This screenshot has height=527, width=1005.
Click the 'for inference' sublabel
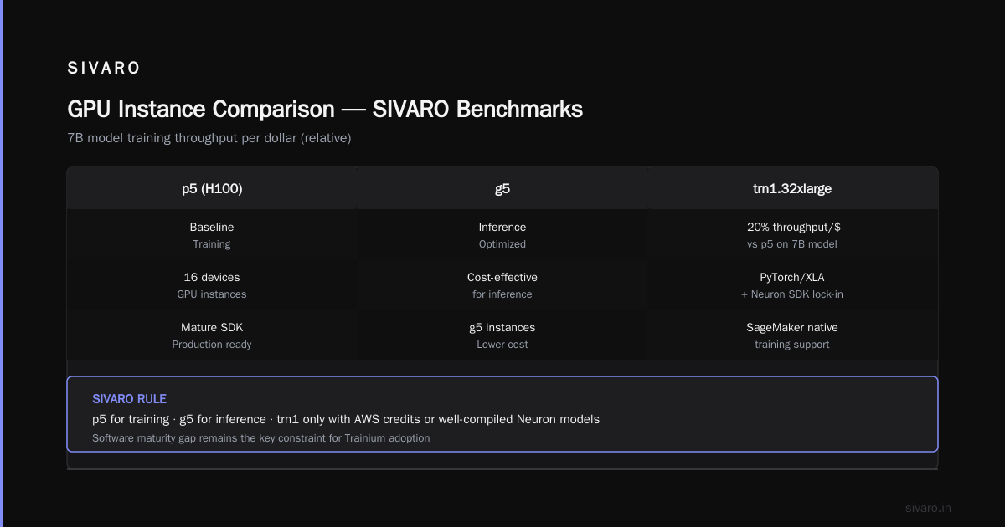click(502, 294)
